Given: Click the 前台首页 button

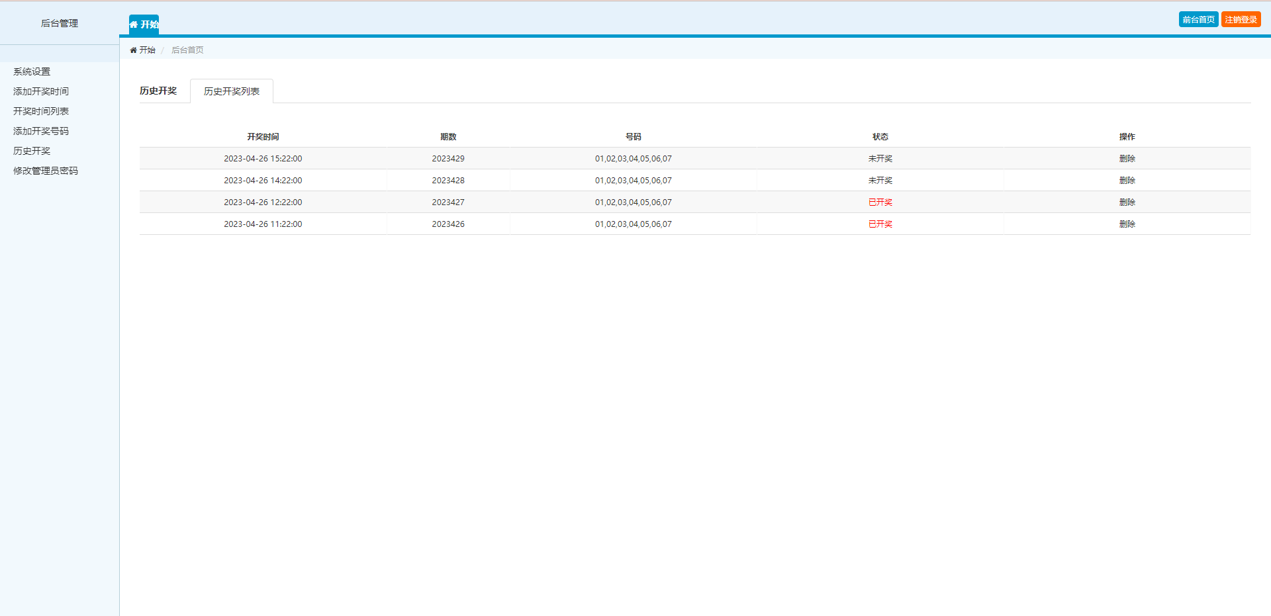Looking at the screenshot, I should [x=1198, y=20].
